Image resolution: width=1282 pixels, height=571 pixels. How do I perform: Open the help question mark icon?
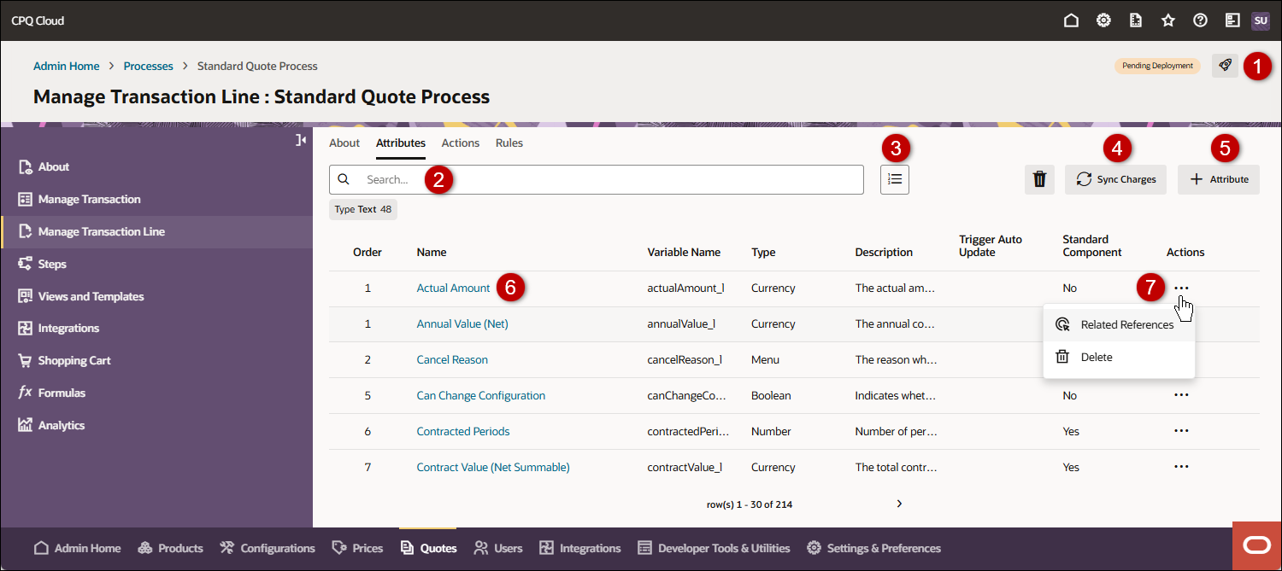point(1200,20)
